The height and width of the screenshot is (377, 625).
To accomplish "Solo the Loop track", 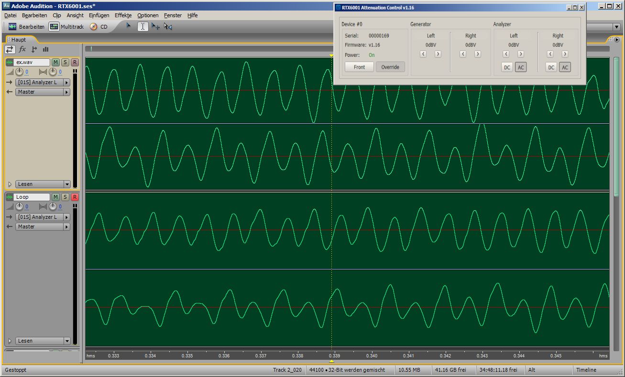I will pyautogui.click(x=65, y=197).
